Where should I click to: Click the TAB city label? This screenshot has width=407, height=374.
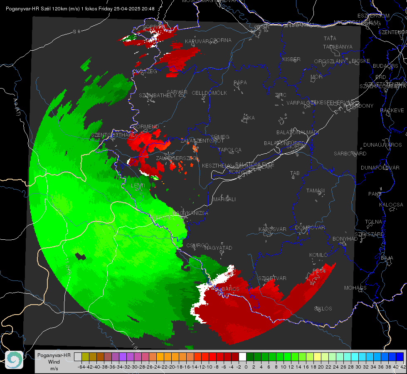click(x=295, y=173)
